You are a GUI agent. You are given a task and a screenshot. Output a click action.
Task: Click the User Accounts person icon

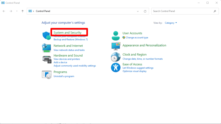click(x=116, y=36)
